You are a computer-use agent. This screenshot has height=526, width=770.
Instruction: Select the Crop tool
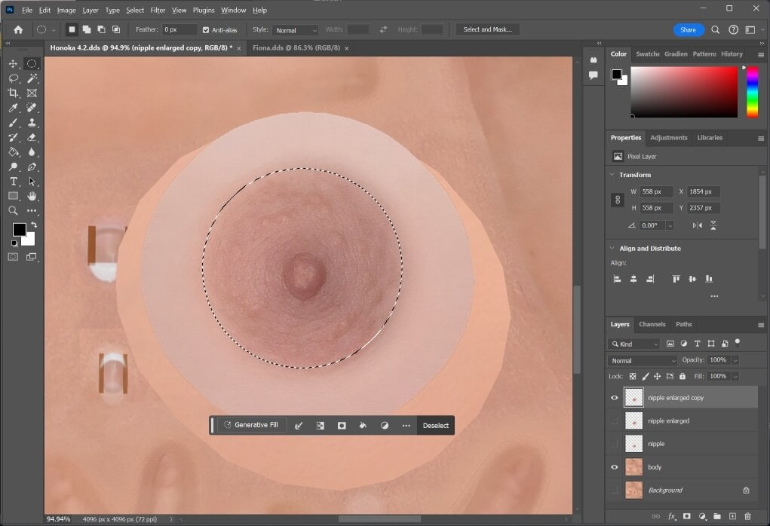point(14,93)
